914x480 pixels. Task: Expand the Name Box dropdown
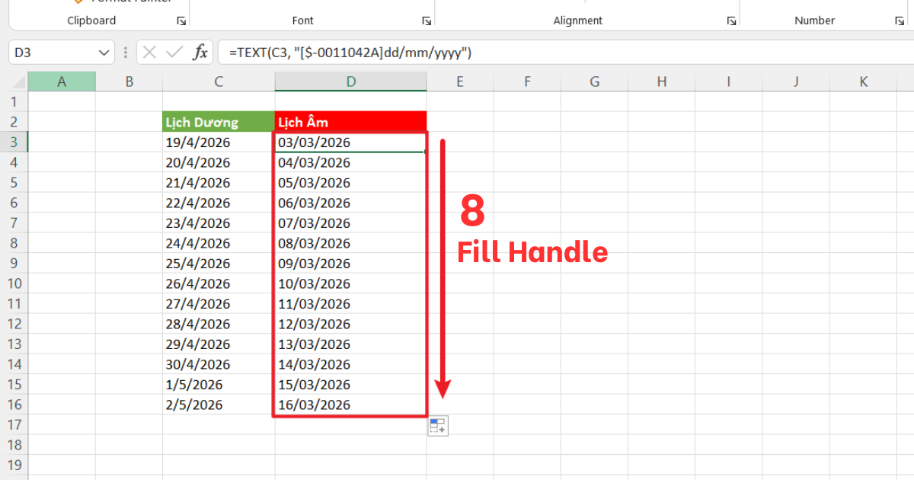[104, 53]
